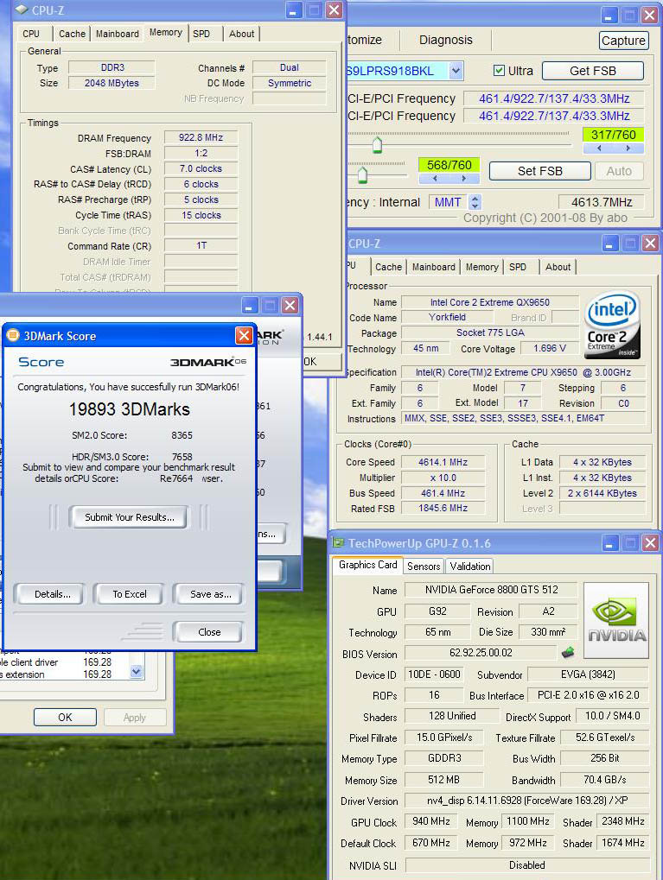The width and height of the screenshot is (663, 880).
Task: Click the Rated FSB 1845.6 MHz value
Action: pyautogui.click(x=443, y=508)
